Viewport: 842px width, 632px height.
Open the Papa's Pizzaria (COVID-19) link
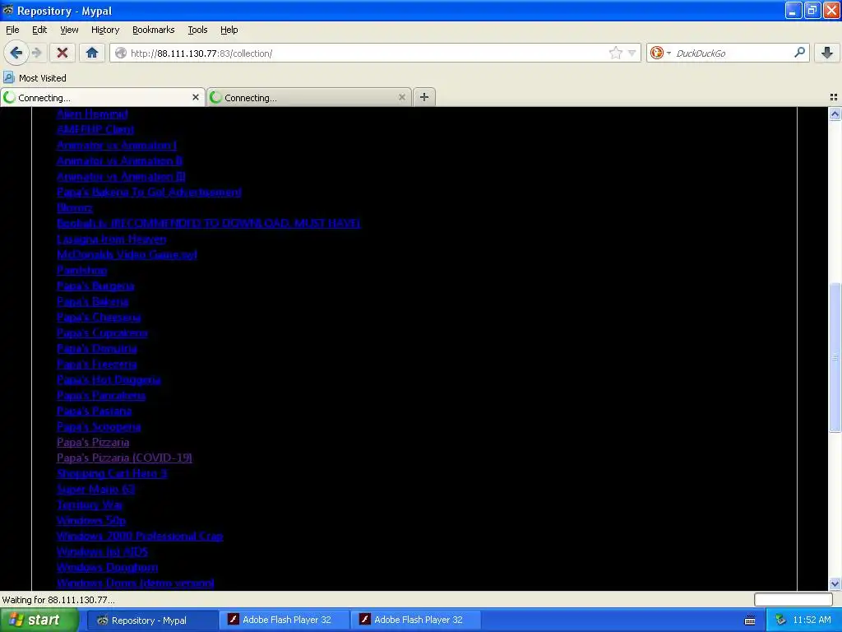coord(125,458)
